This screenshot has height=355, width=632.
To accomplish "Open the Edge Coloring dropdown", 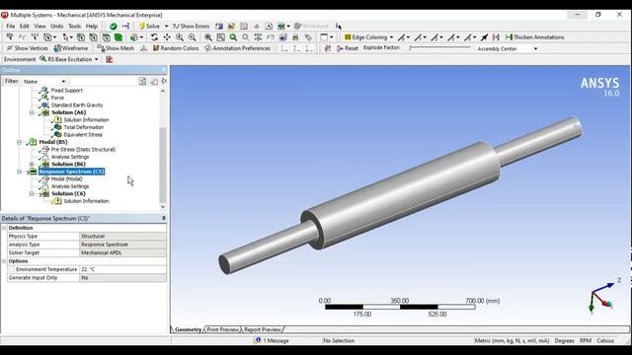I will 391,37.
